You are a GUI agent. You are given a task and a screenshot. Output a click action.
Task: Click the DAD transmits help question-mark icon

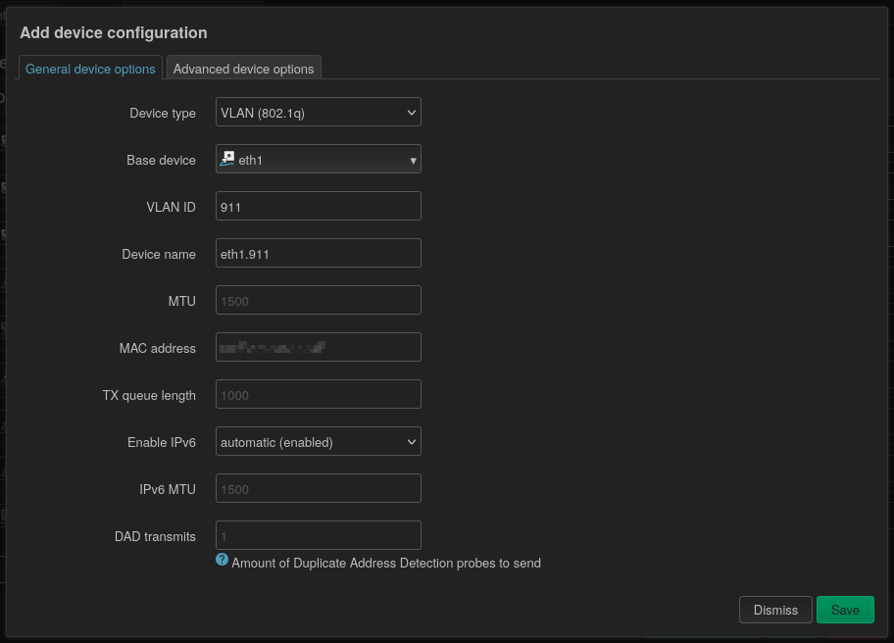click(x=223, y=561)
